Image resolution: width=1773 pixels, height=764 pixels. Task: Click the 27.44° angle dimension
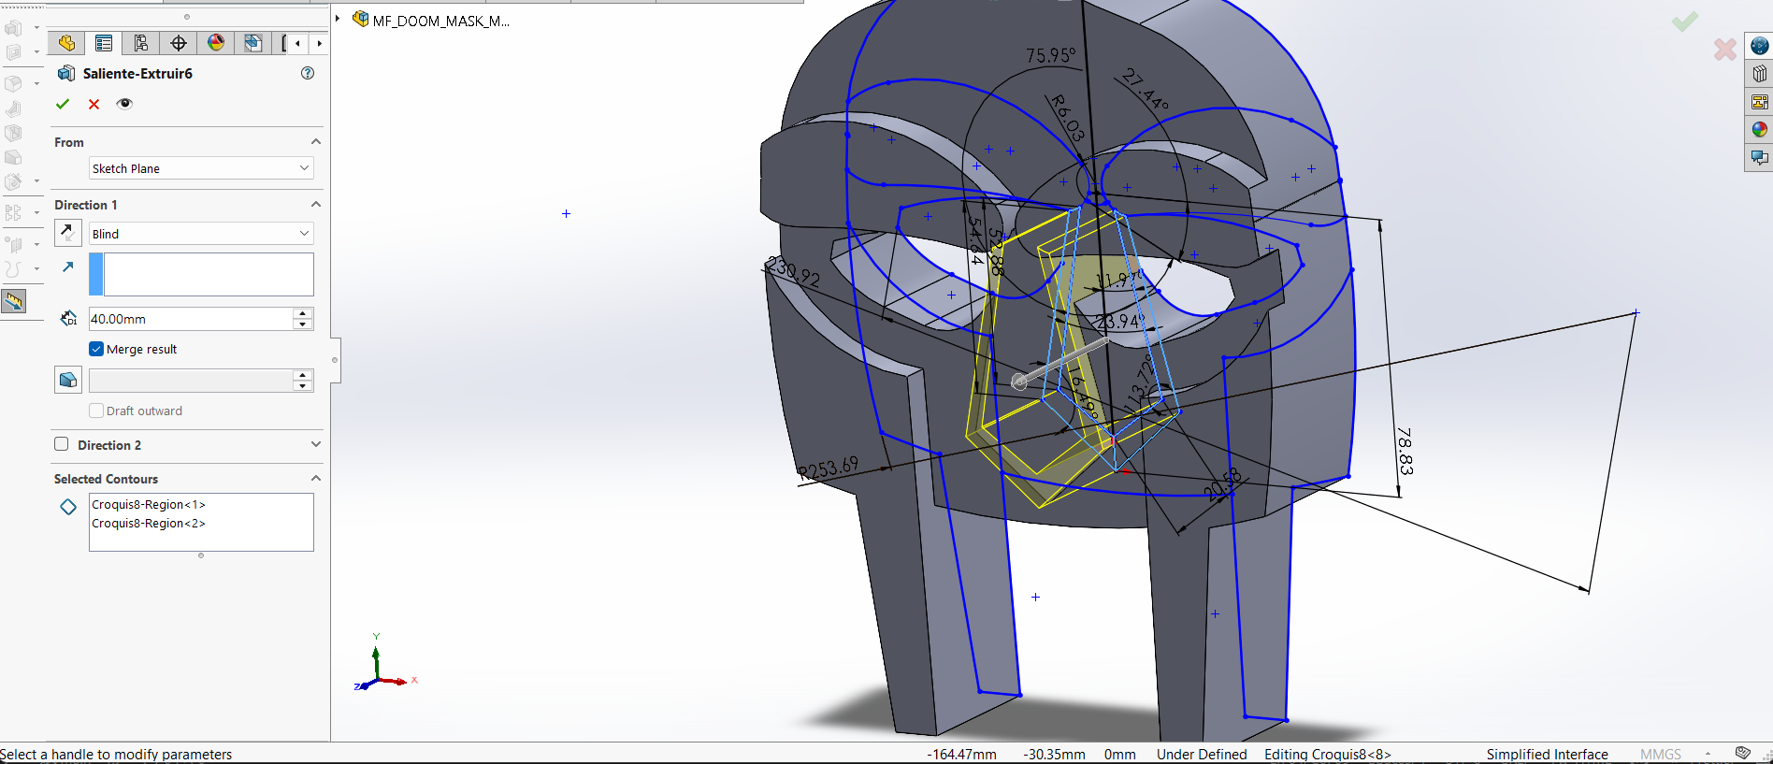click(1146, 89)
